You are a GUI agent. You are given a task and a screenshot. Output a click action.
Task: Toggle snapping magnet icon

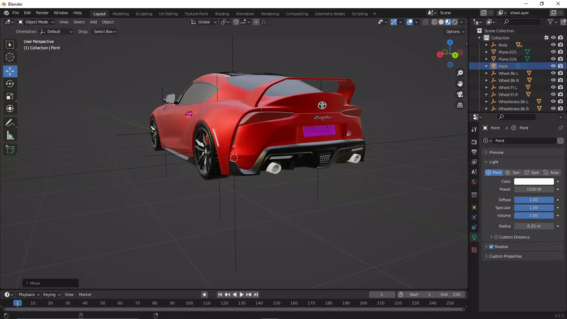[x=236, y=22]
